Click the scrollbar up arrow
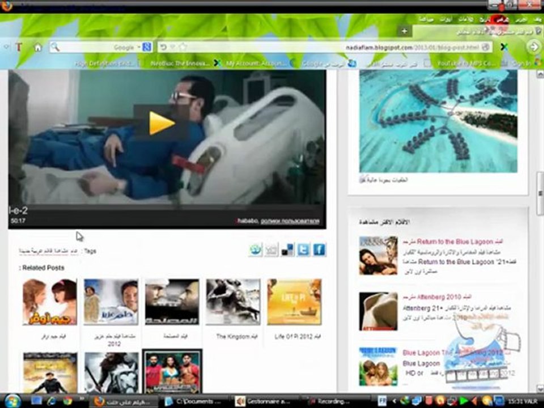Image resolution: width=544 pixels, height=408 pixels. click(540, 74)
